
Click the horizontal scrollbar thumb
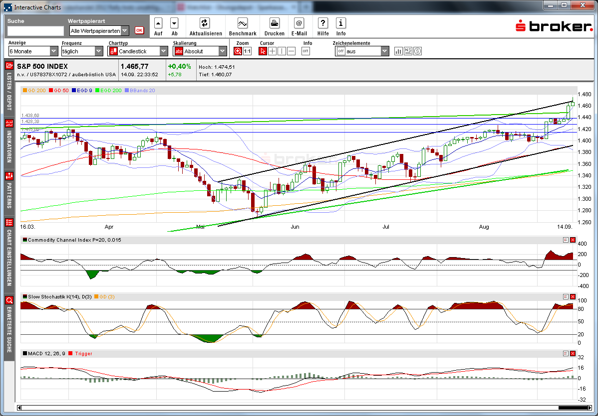[x=573, y=408]
